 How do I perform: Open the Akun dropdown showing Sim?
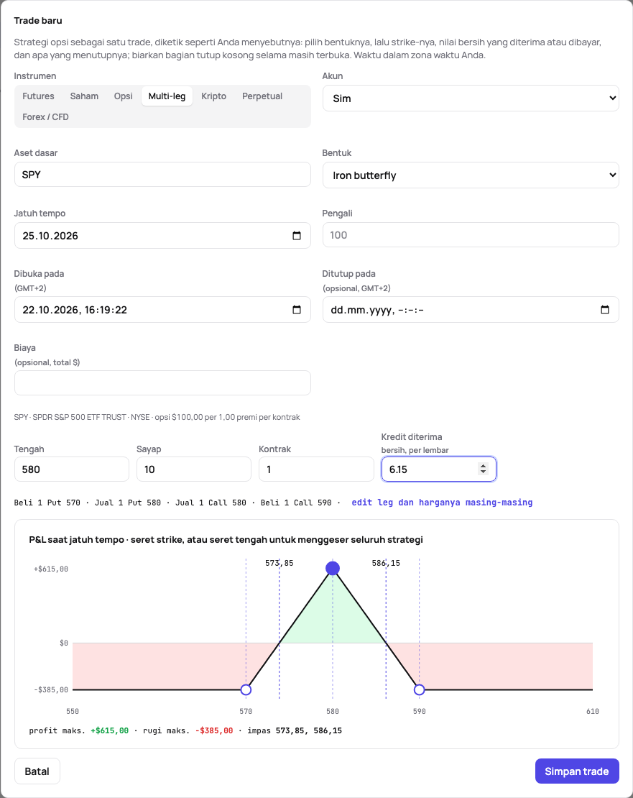(471, 98)
